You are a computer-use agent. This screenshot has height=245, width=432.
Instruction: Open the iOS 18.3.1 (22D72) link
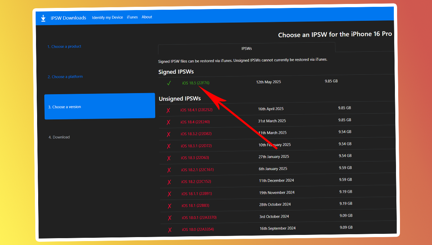click(x=196, y=146)
